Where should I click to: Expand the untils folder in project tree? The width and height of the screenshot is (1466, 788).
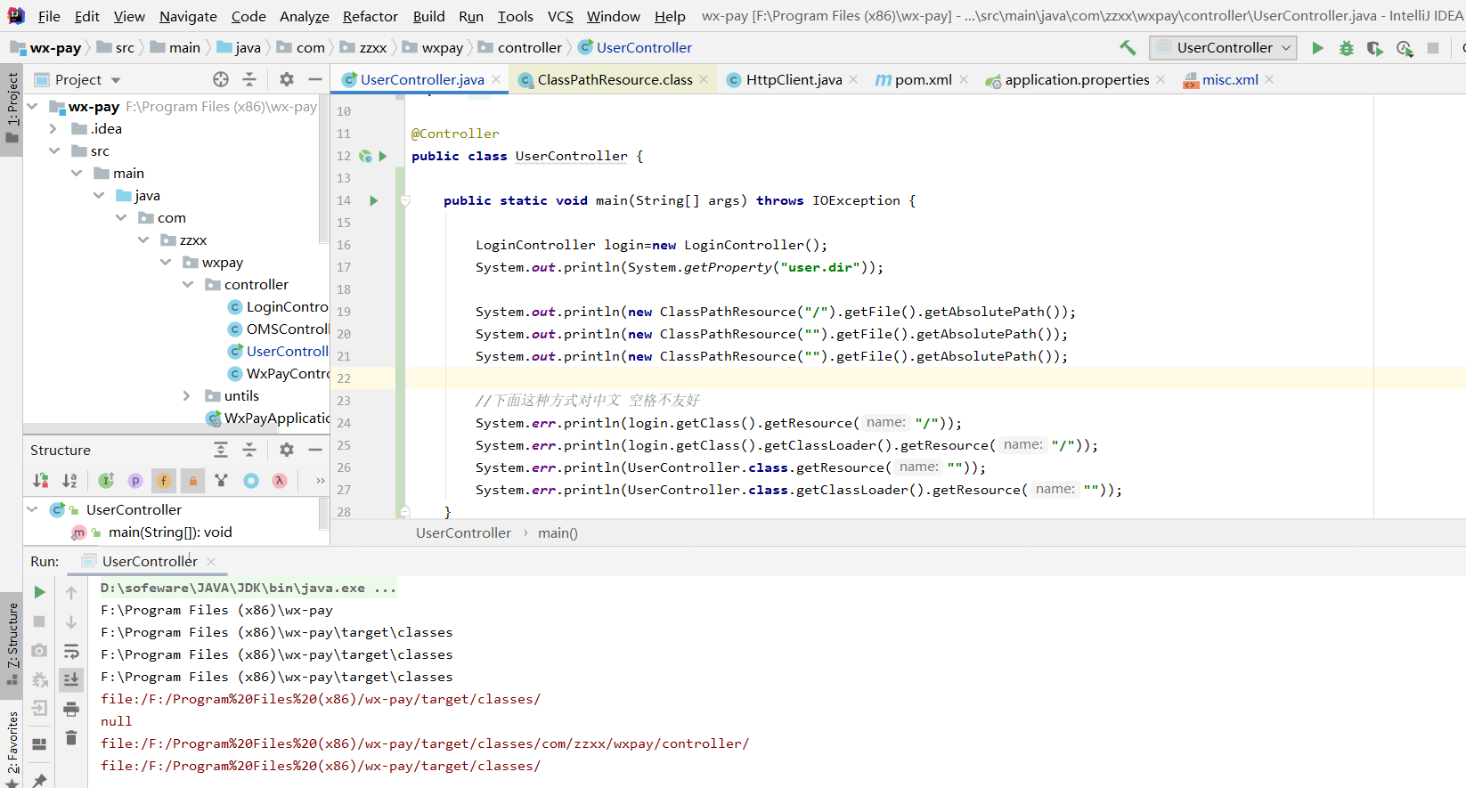point(186,396)
